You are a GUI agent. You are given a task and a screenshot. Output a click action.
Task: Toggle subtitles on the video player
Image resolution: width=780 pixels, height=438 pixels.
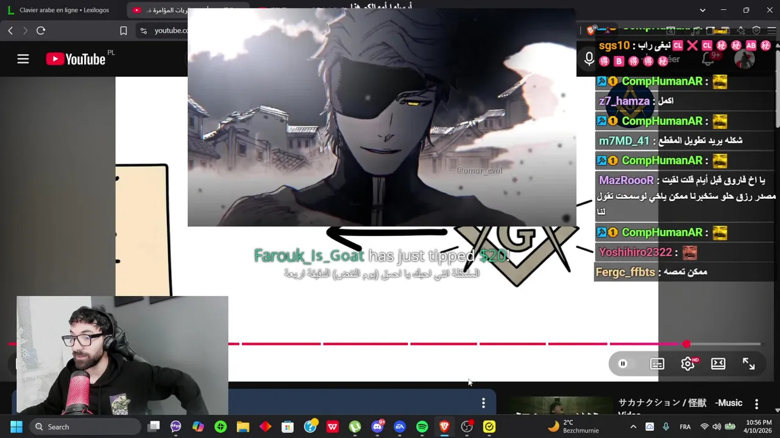[657, 364]
